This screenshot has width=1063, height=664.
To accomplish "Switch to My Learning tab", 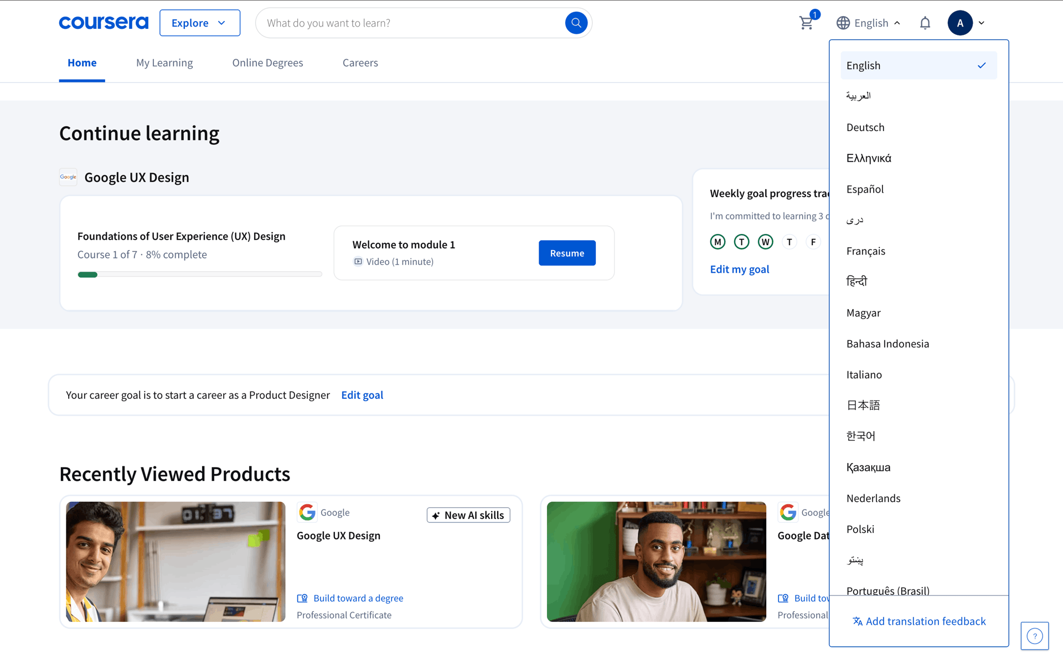I will pyautogui.click(x=164, y=63).
